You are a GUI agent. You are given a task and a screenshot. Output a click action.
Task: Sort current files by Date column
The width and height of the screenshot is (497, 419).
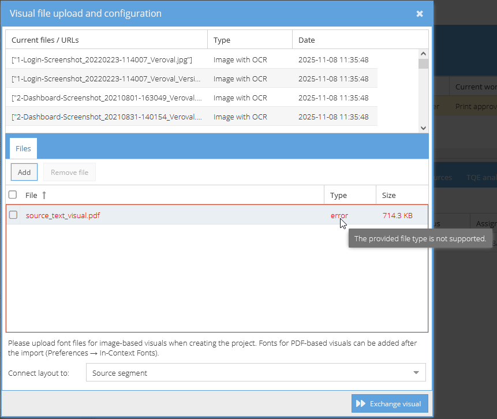pos(307,40)
